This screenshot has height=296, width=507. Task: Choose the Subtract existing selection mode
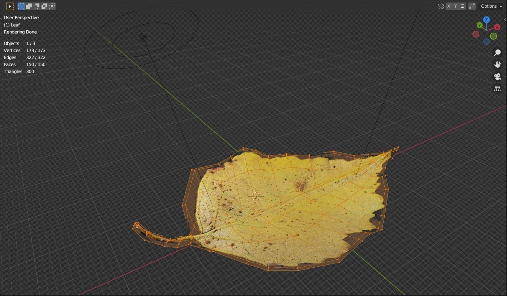click(x=36, y=6)
